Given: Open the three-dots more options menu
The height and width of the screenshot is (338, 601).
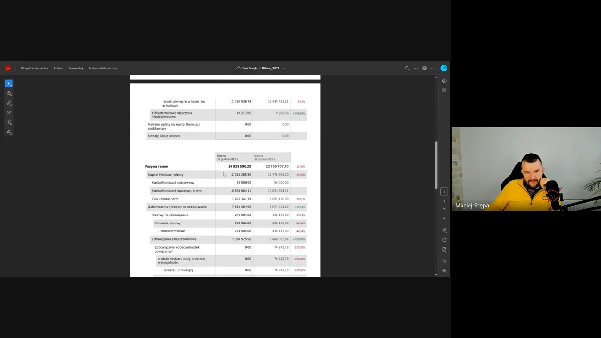Looking at the screenshot, I should pos(433,68).
